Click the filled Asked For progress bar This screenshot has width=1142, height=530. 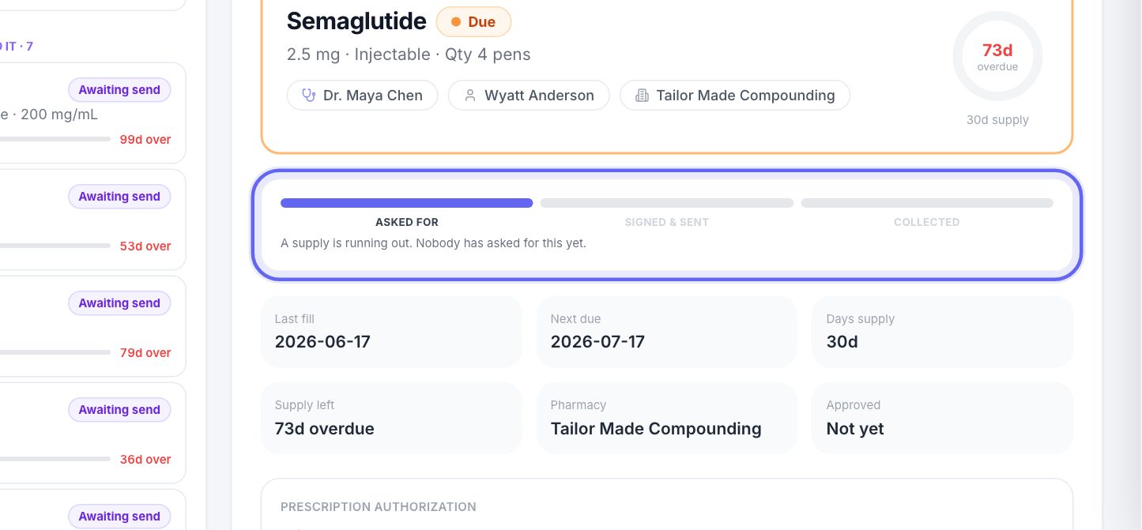(x=406, y=203)
